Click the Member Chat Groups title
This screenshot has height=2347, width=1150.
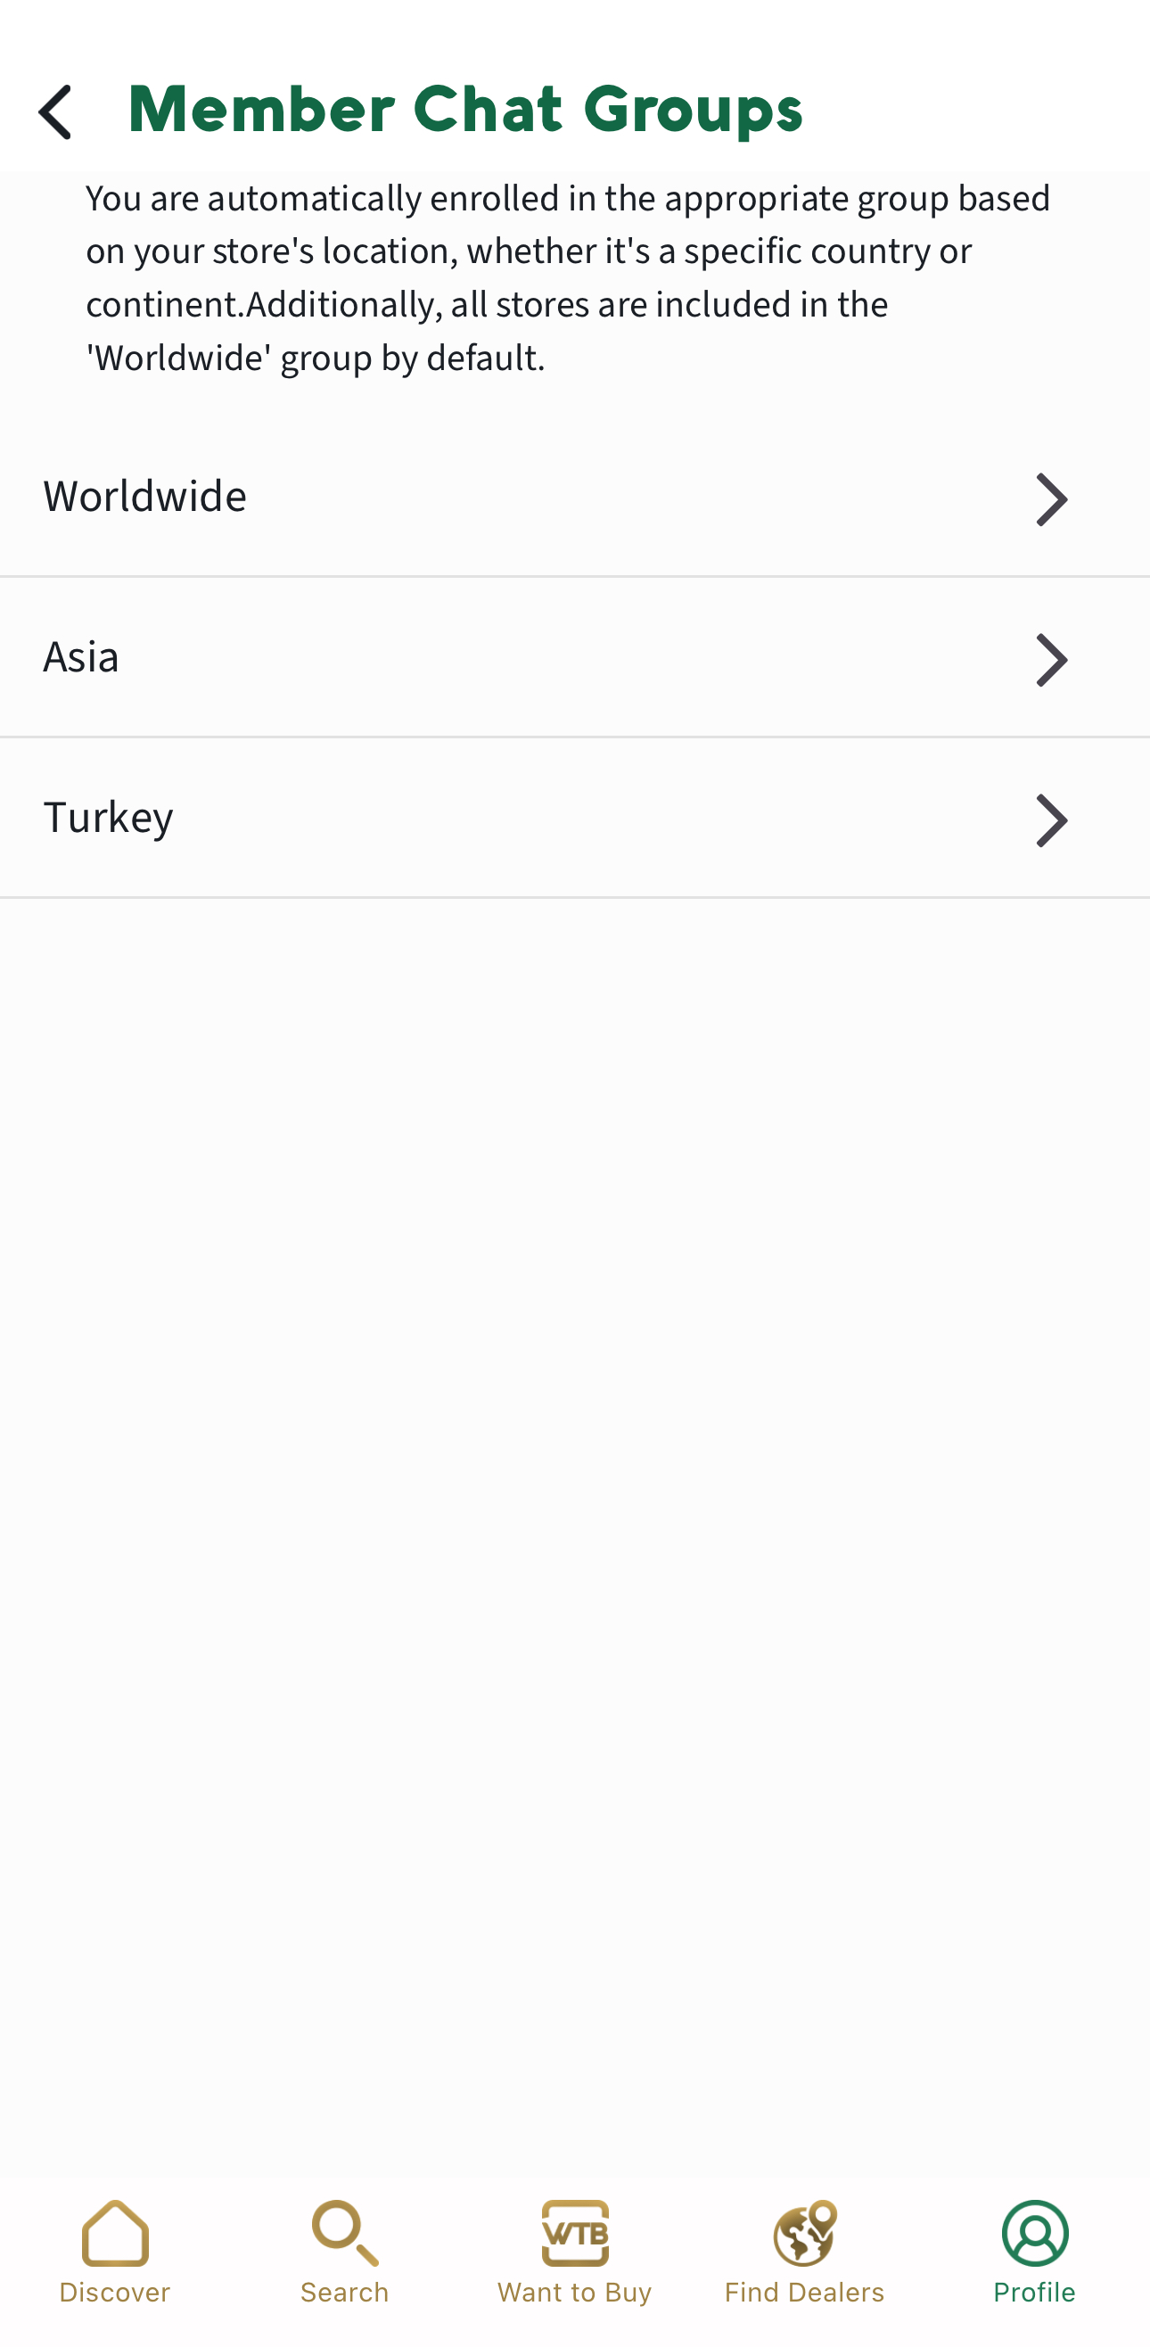coord(465,111)
